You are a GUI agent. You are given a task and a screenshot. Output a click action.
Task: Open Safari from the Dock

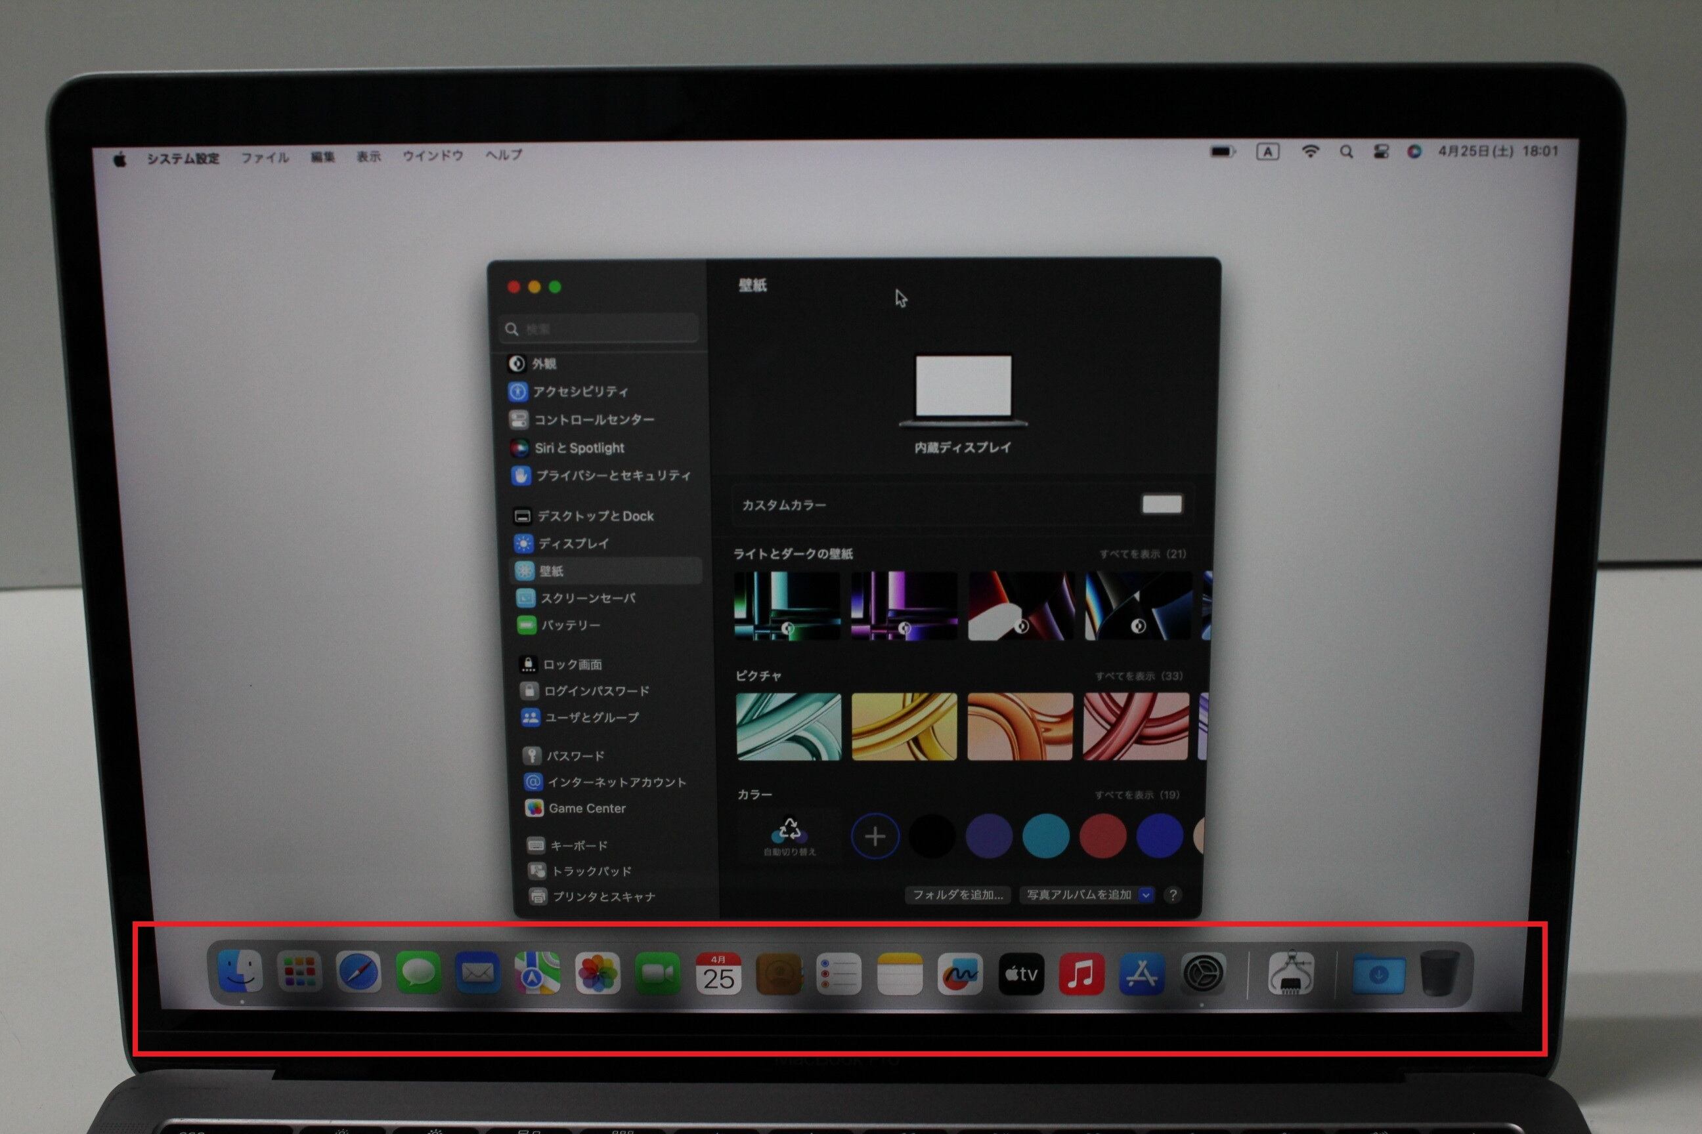pyautogui.click(x=359, y=973)
